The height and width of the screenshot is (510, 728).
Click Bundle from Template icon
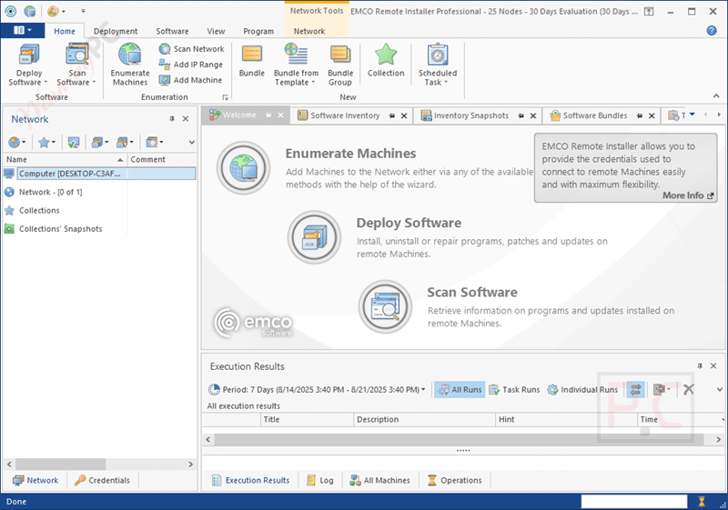coord(297,65)
